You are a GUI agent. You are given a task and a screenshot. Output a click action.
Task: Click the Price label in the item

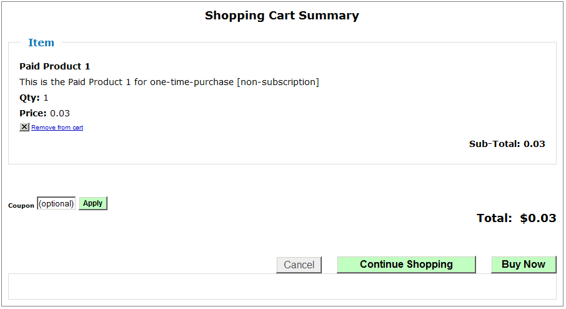[x=33, y=113]
